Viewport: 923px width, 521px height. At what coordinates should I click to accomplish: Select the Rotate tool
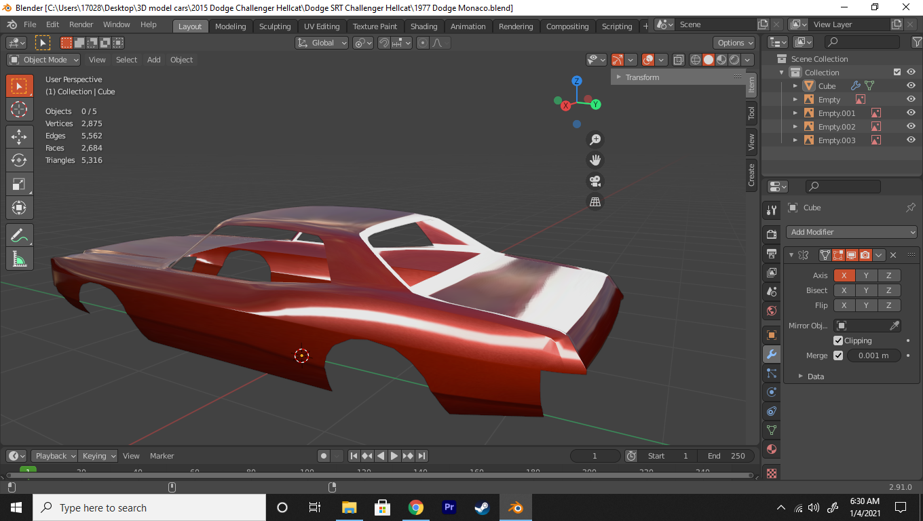click(19, 160)
